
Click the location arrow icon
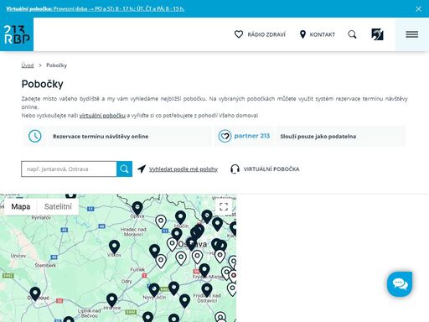142,169
